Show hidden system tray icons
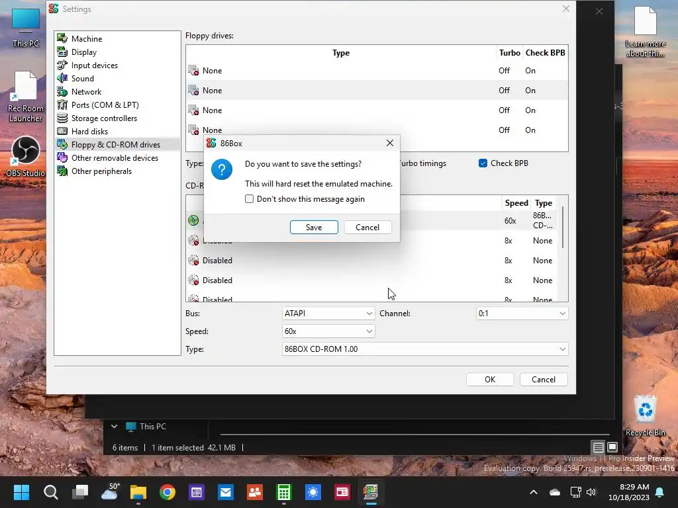Viewport: 678px width, 508px height. [x=534, y=492]
